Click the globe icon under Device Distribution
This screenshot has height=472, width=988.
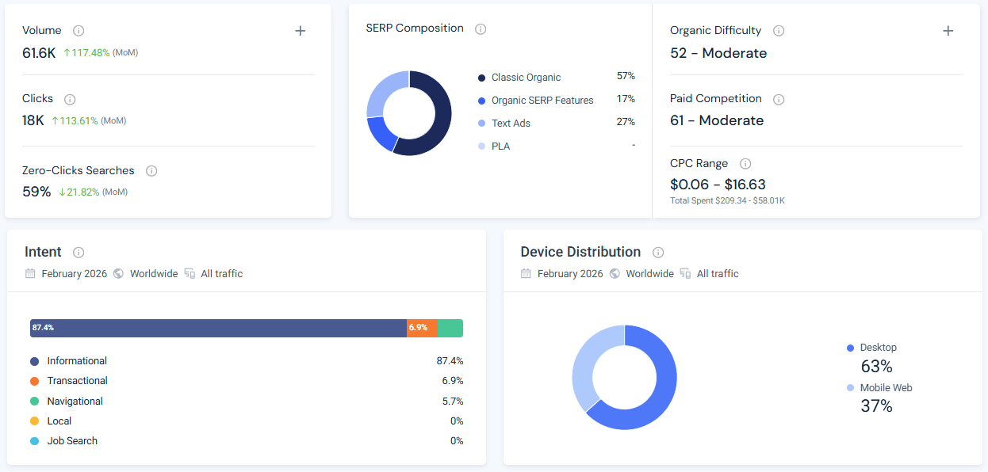[615, 274]
